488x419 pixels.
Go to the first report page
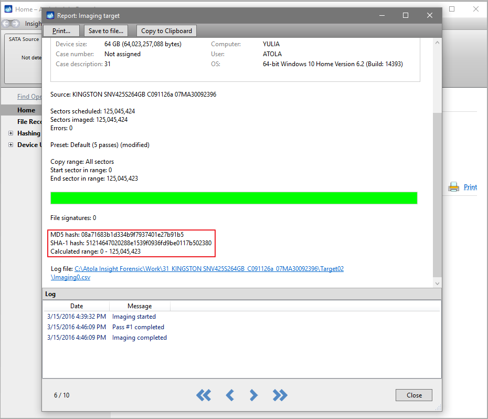pos(204,395)
